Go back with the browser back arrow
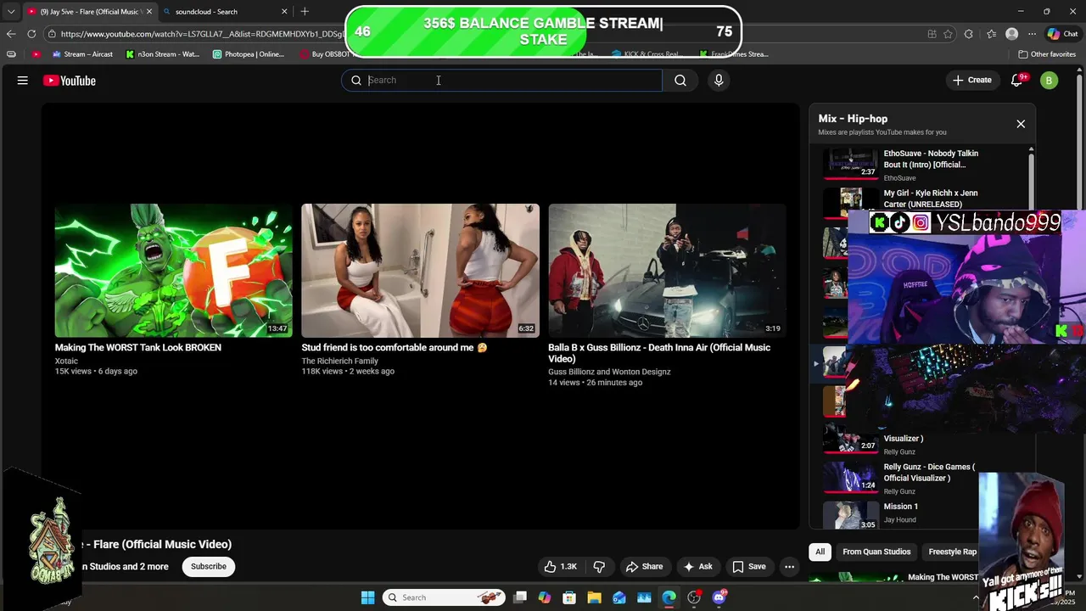The image size is (1086, 611). [10, 34]
